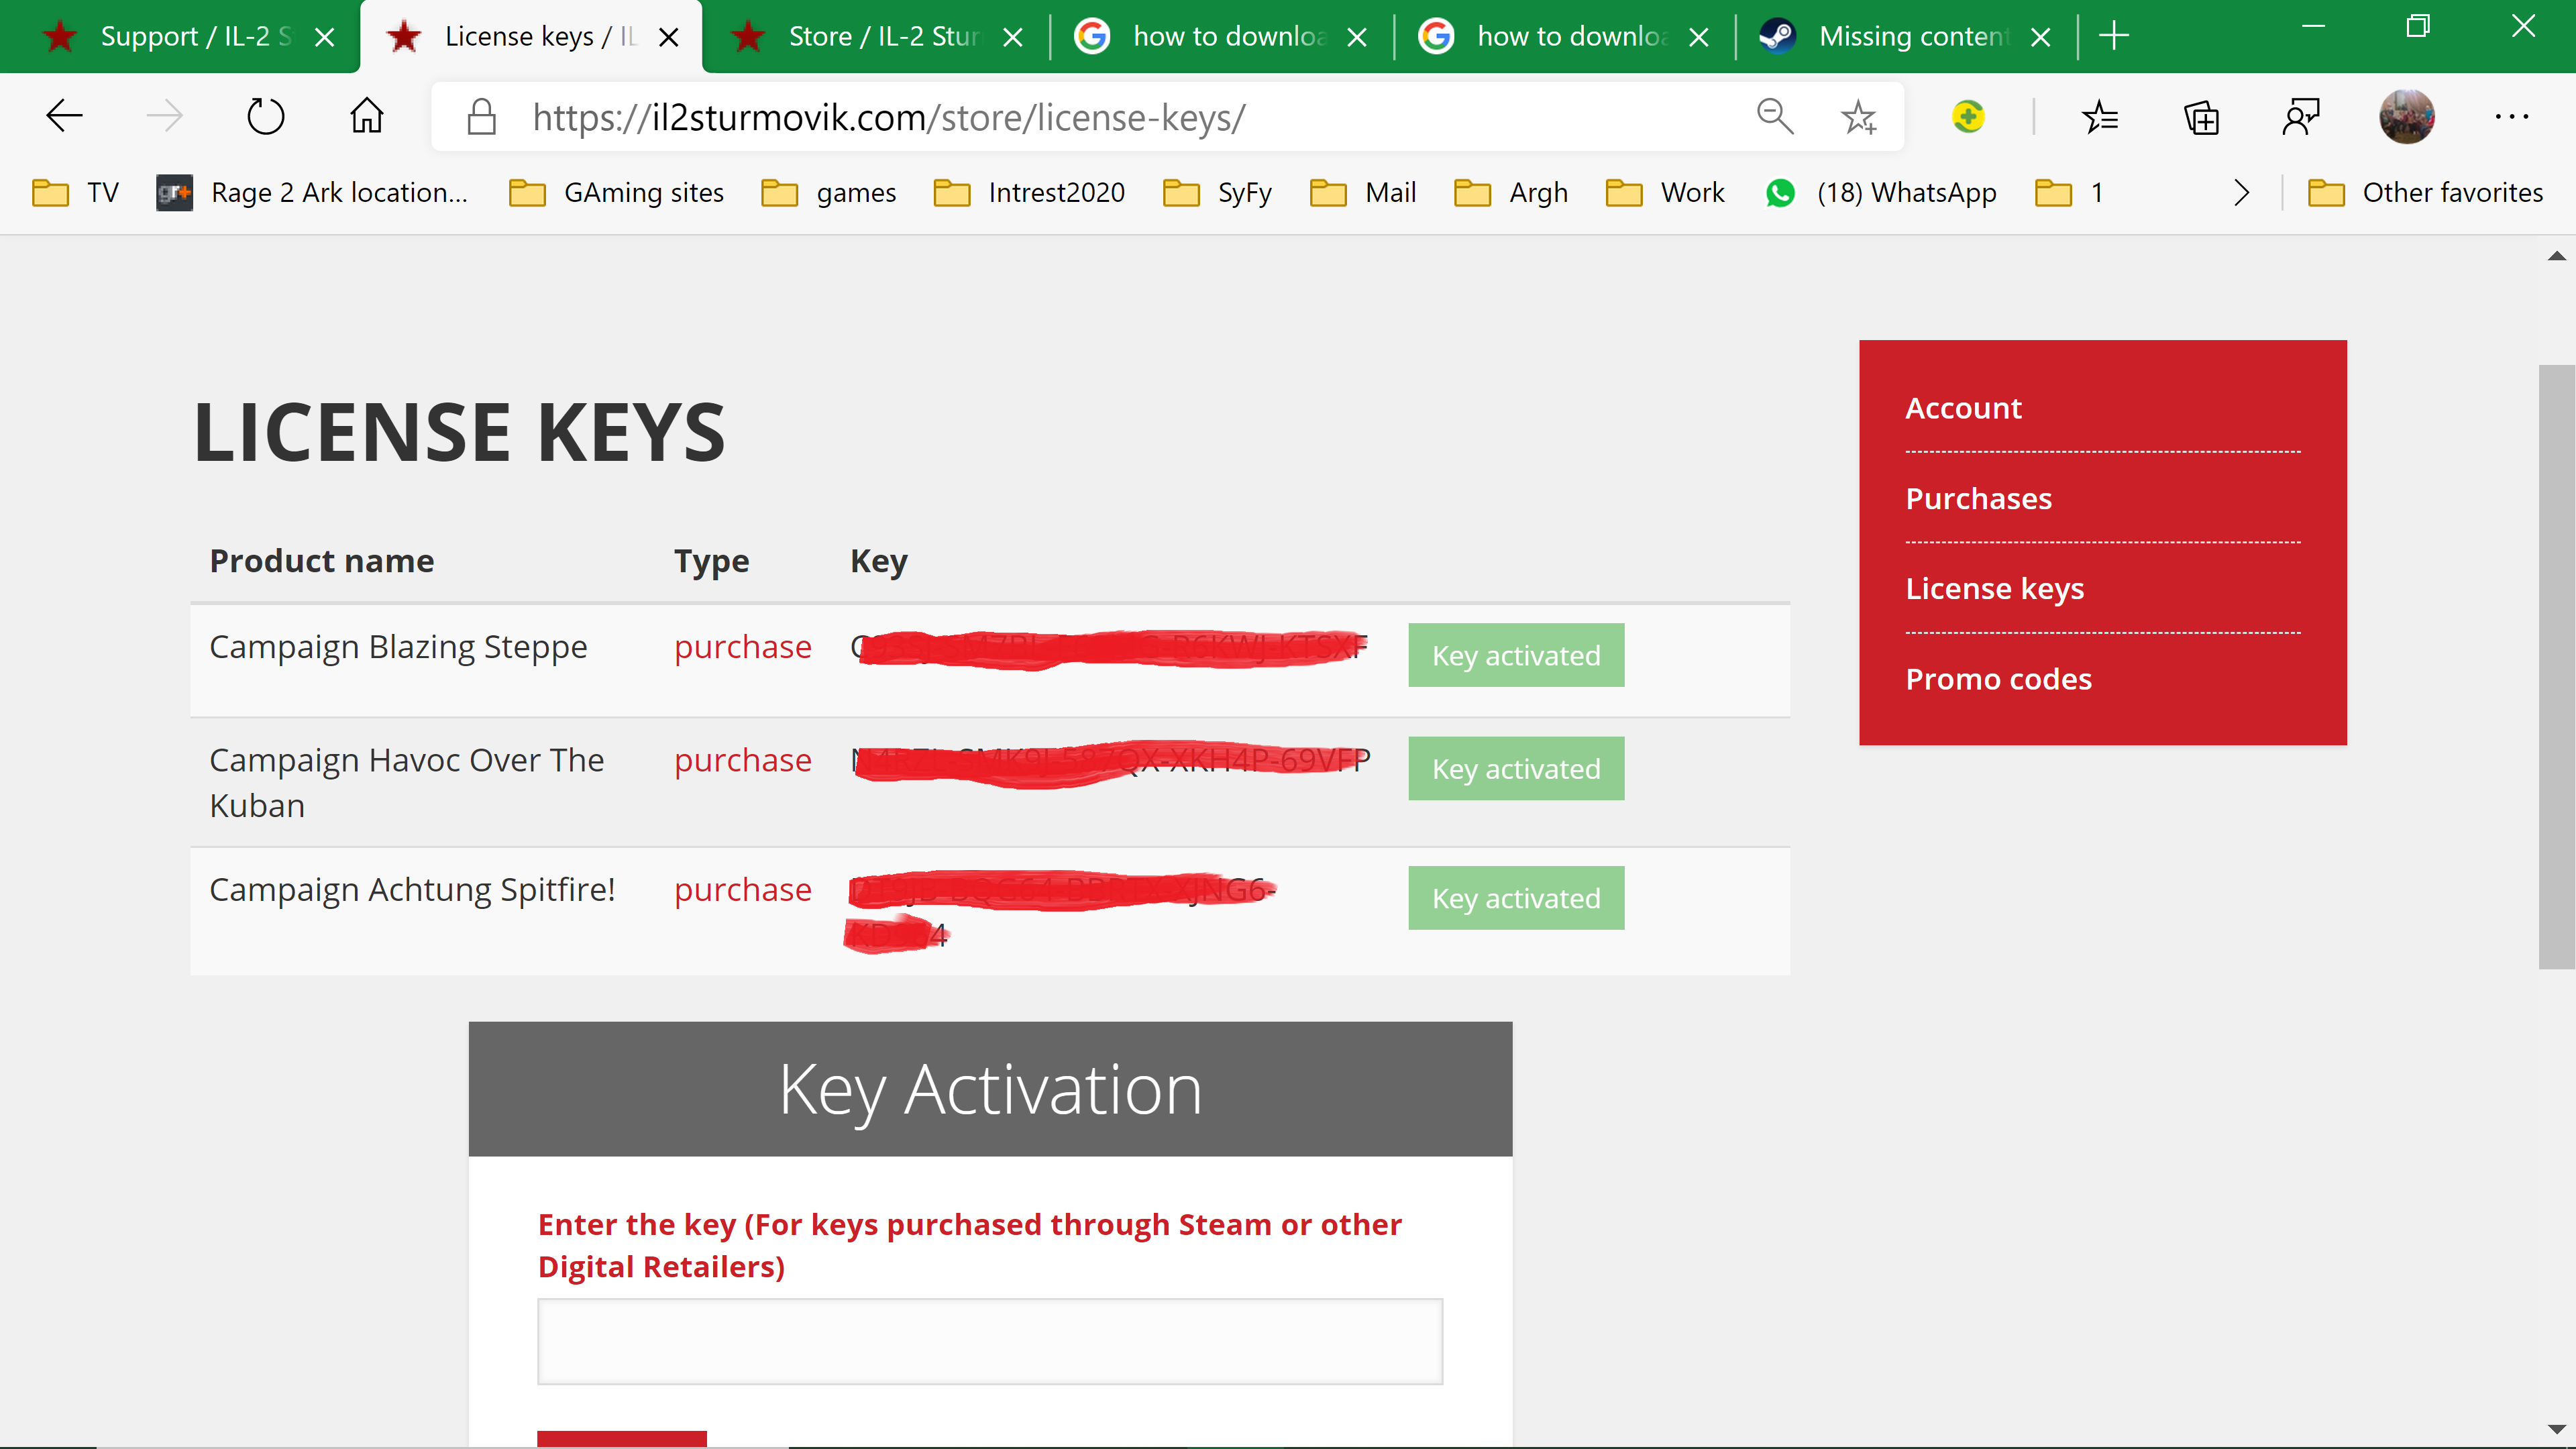Expand hidden bookmarks with chevron arrow
Image resolution: width=2576 pixels, height=1449 pixels.
[x=2241, y=192]
